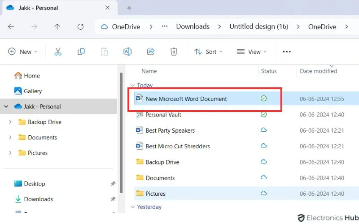
Task: Click the pin icon next to Downloads
Action: [x=113, y=199]
